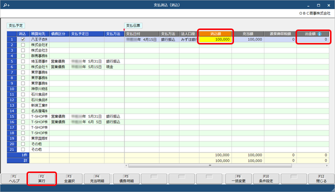Screen dimensions: 335x192
Task: Click the 精算宛先 column header
Action: (x=39, y=33)
